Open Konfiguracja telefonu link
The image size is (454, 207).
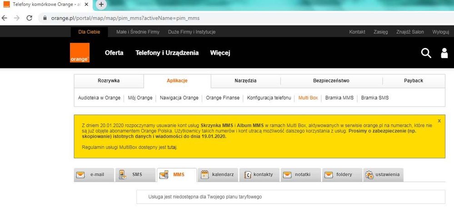[269, 98]
